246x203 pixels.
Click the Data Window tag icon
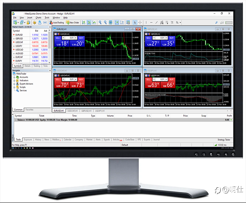[34, 22]
